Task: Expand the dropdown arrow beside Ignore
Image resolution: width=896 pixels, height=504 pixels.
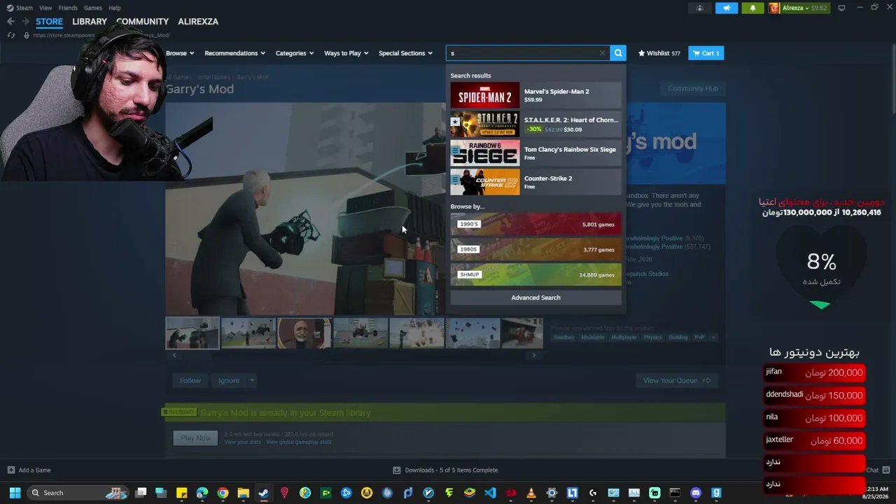Action: 252,381
